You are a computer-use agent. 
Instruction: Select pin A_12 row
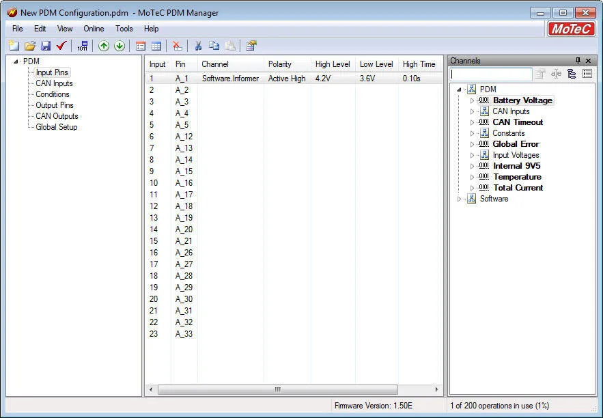pyautogui.click(x=294, y=137)
